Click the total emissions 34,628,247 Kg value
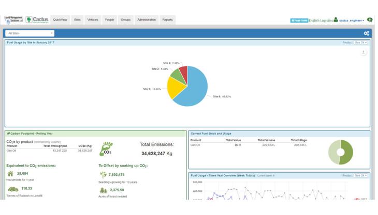The image size is (378, 215). [157, 154]
